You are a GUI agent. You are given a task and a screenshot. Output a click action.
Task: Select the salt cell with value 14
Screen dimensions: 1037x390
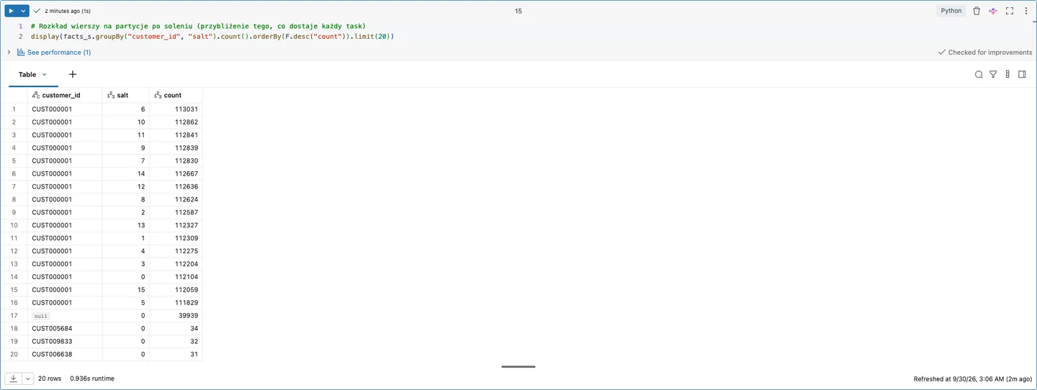click(126, 173)
